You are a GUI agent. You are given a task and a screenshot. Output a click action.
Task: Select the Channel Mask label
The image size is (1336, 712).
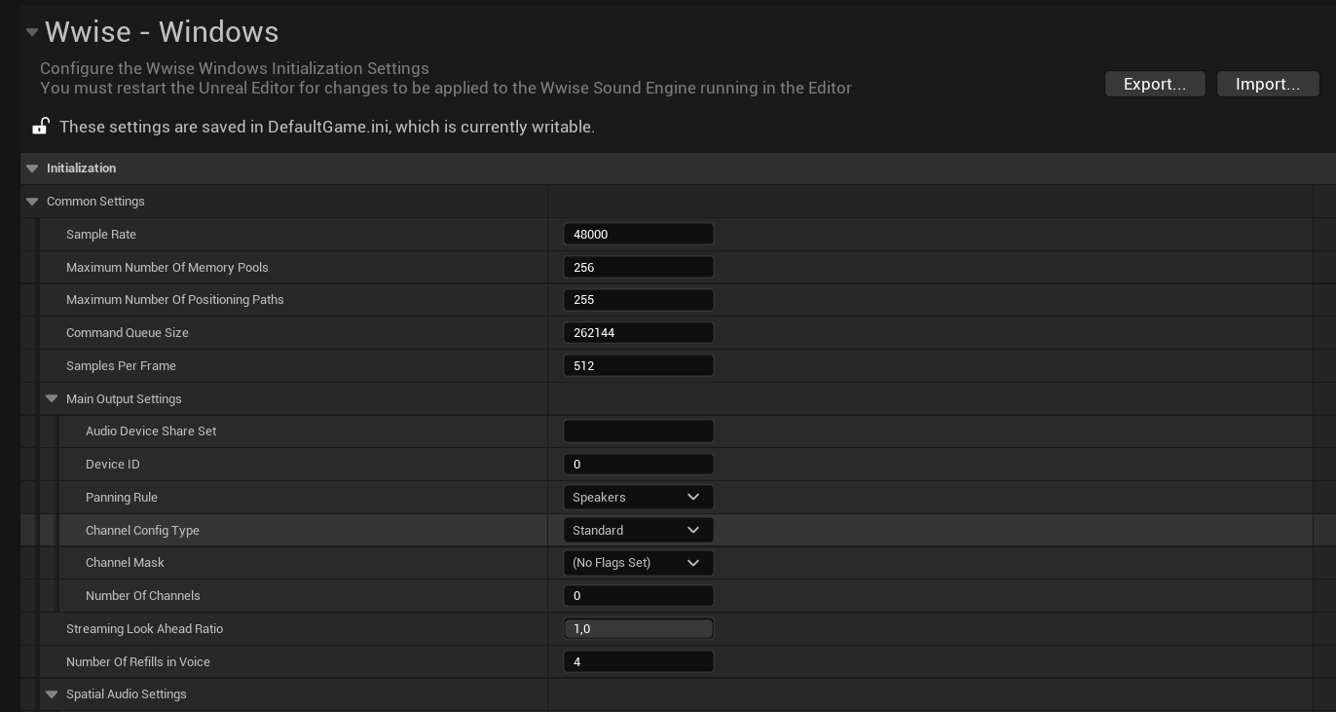click(125, 563)
